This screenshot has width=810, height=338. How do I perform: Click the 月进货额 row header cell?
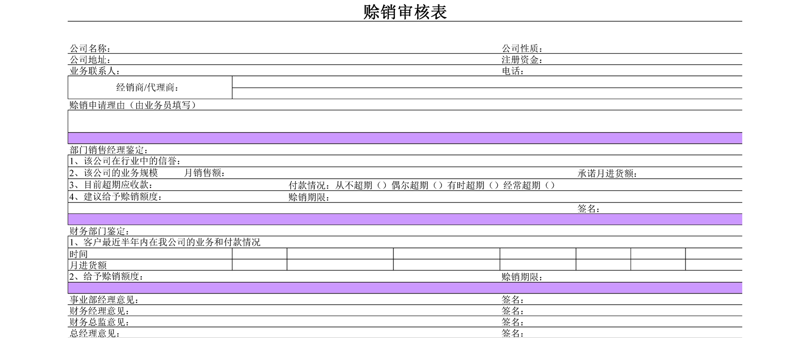[x=150, y=265]
